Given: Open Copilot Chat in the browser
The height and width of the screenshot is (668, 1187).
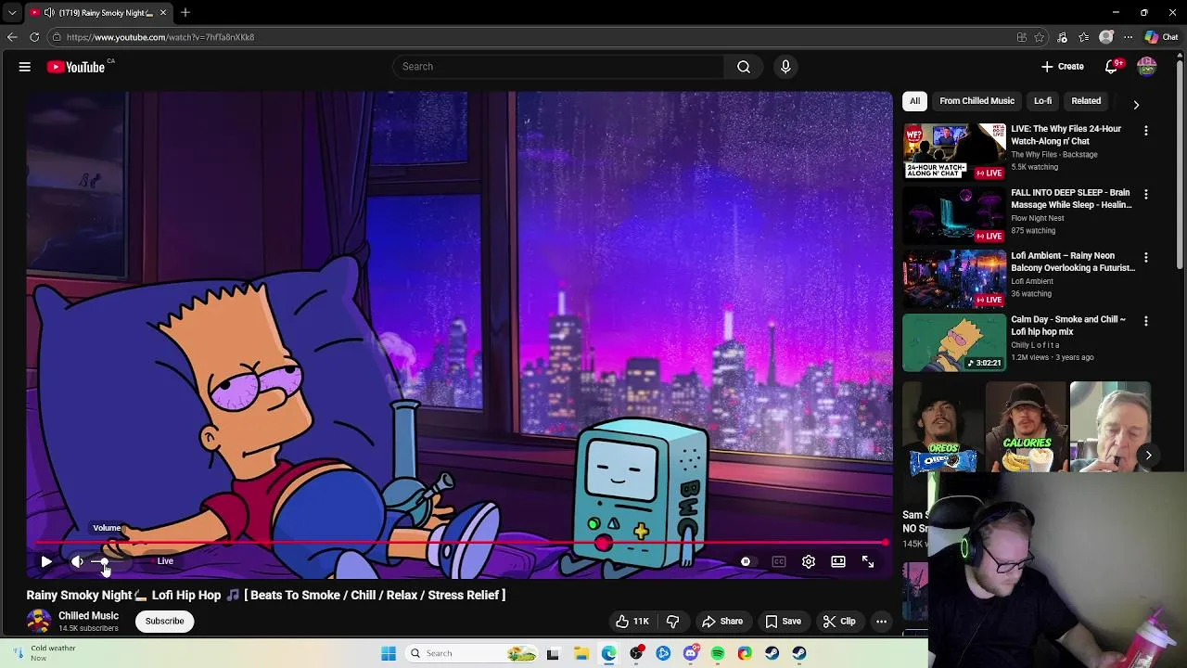Looking at the screenshot, I should coord(1162,37).
